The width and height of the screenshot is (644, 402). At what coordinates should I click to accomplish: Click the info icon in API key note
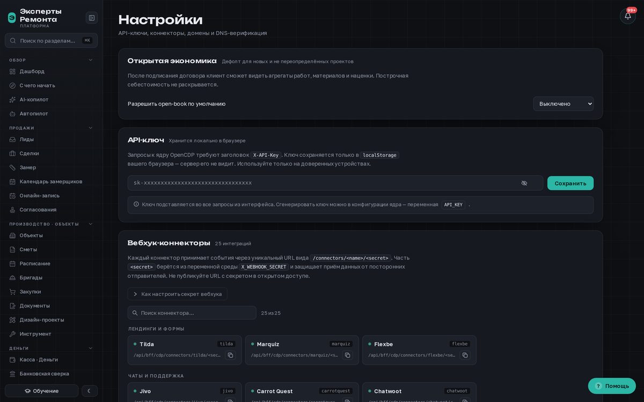click(136, 204)
